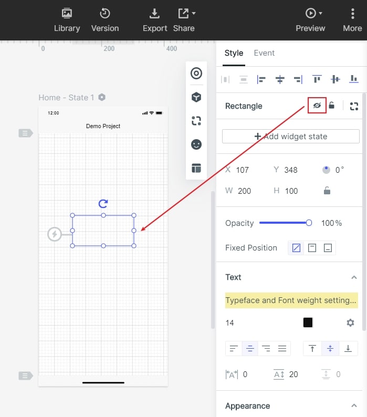Align text to bottom
Screen dimensions: 367x417
[x=348, y=348]
